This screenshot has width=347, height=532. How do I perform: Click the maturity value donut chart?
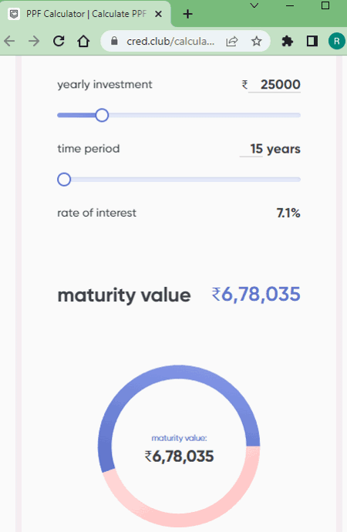tap(179, 446)
